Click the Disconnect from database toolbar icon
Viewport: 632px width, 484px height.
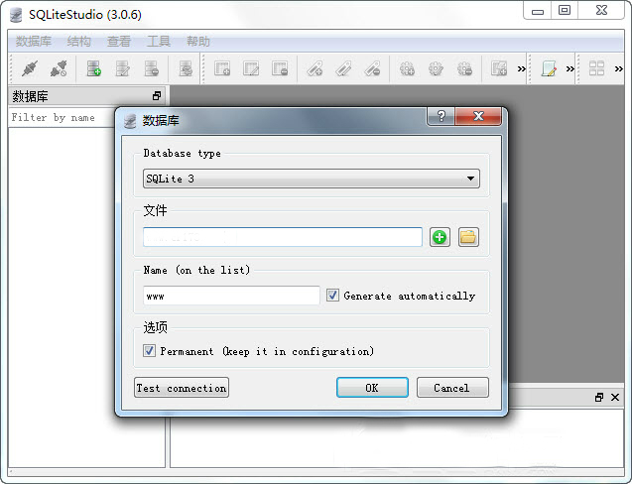tap(59, 68)
